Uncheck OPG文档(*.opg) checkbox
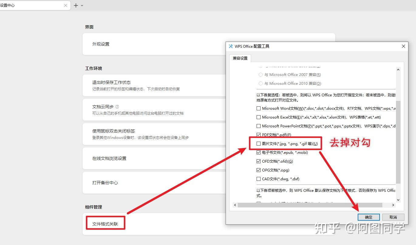The width and height of the screenshot is (416, 245). 259,170
